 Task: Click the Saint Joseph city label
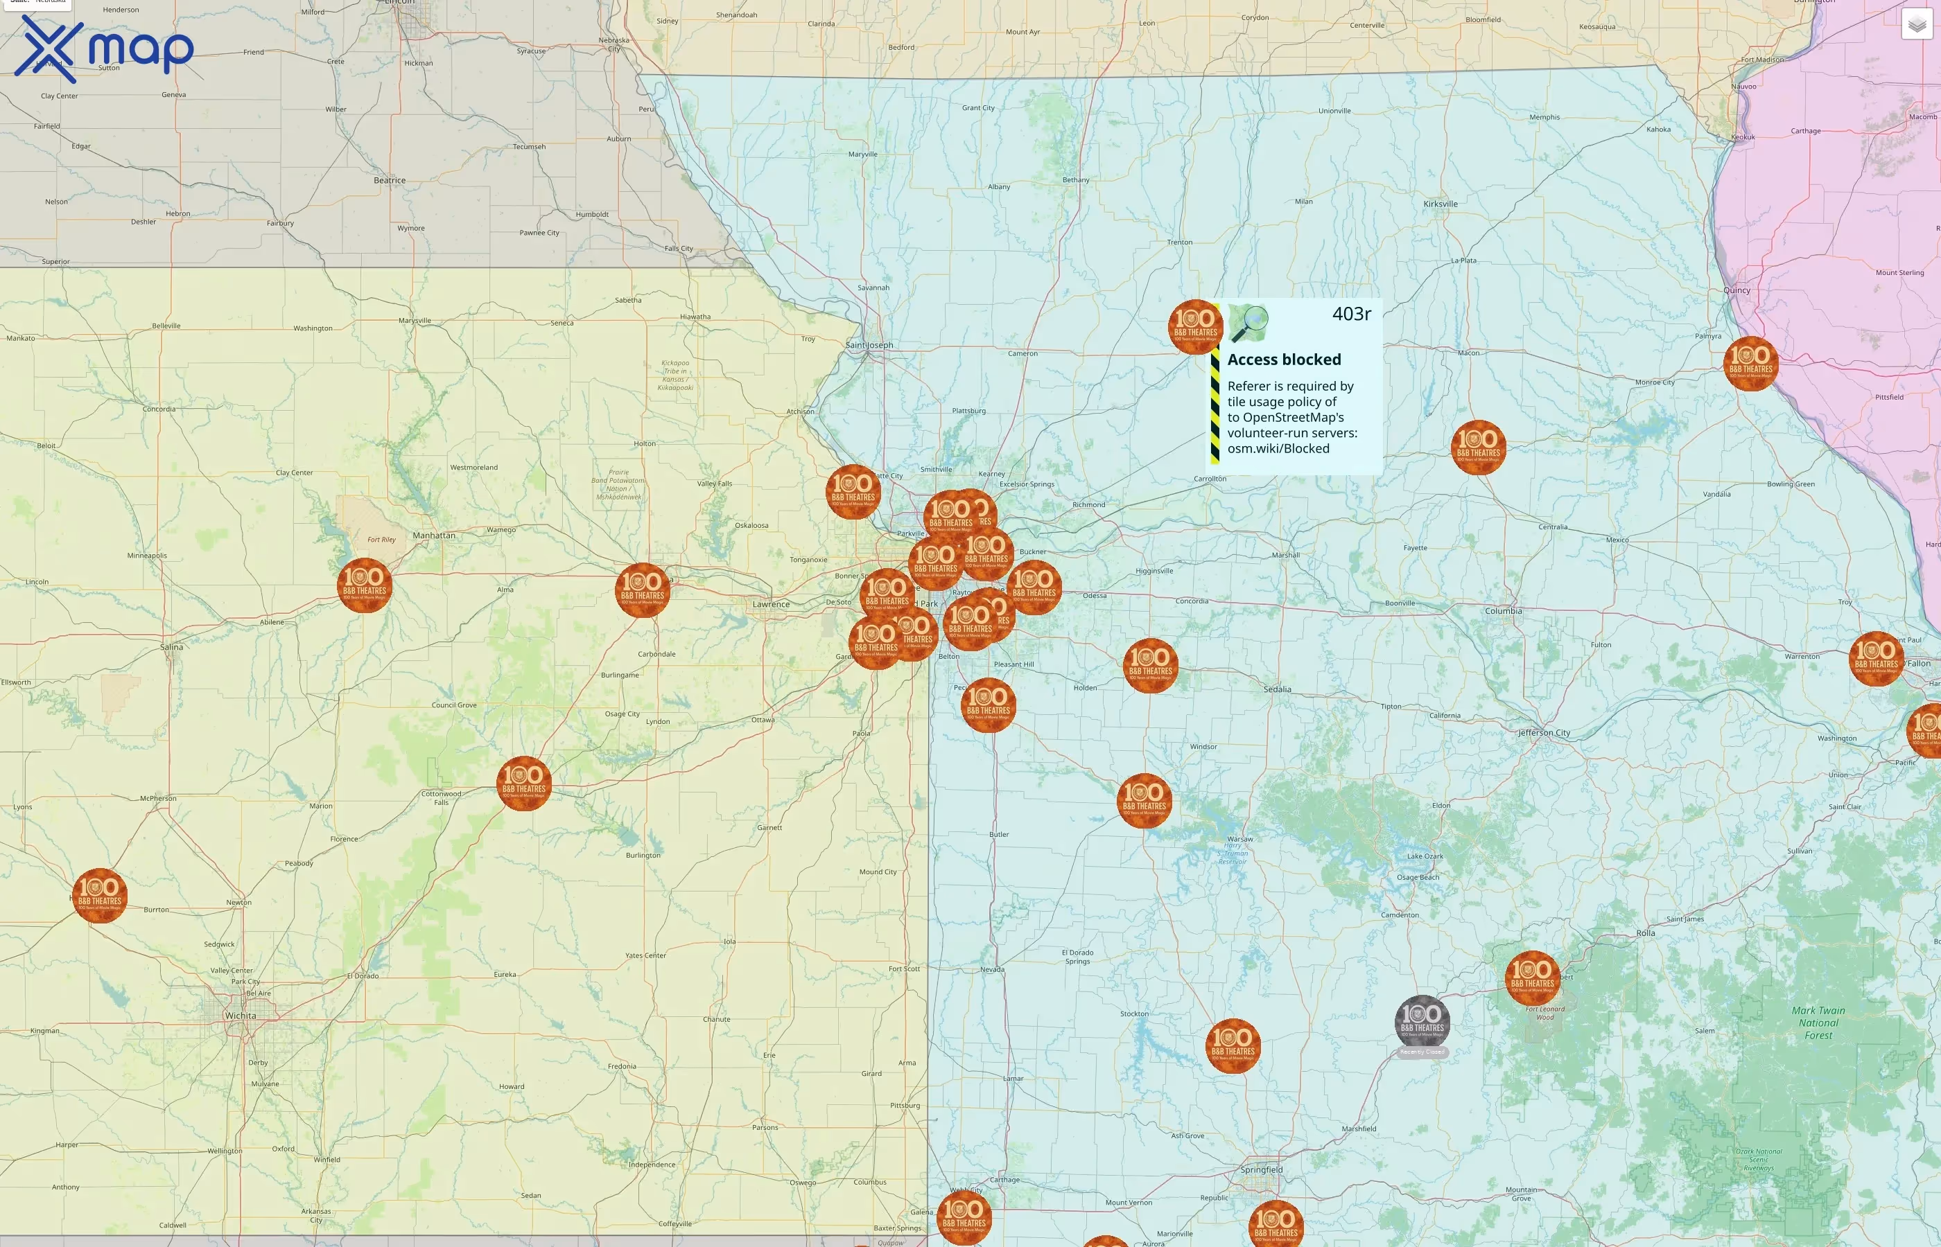[x=869, y=345]
